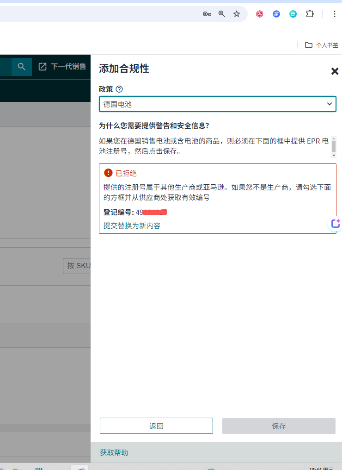Open the blue circular browser extension
This screenshot has width=342, height=470.
tap(276, 14)
